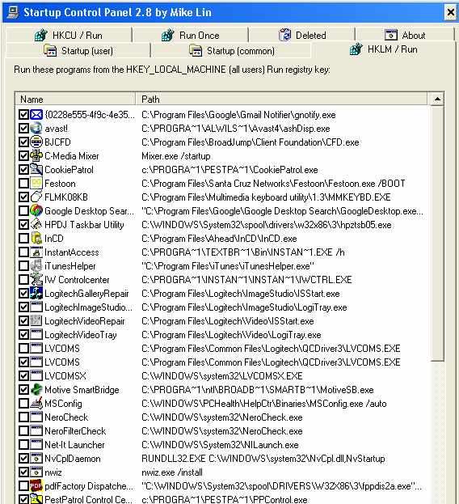This screenshot has height=504, width=459.
Task: Switch to the HKCU / Run tab
Action: (69, 35)
